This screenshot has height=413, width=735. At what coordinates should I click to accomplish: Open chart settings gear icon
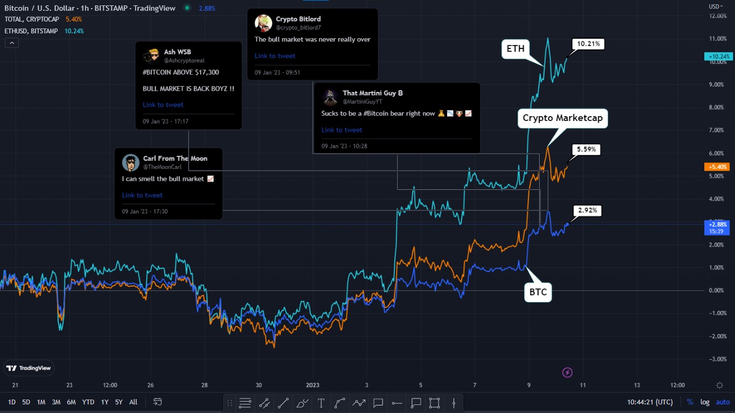719,385
